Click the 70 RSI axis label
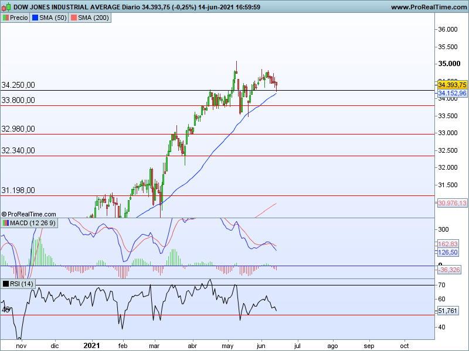This screenshot has width=469, height=351. coord(441,285)
